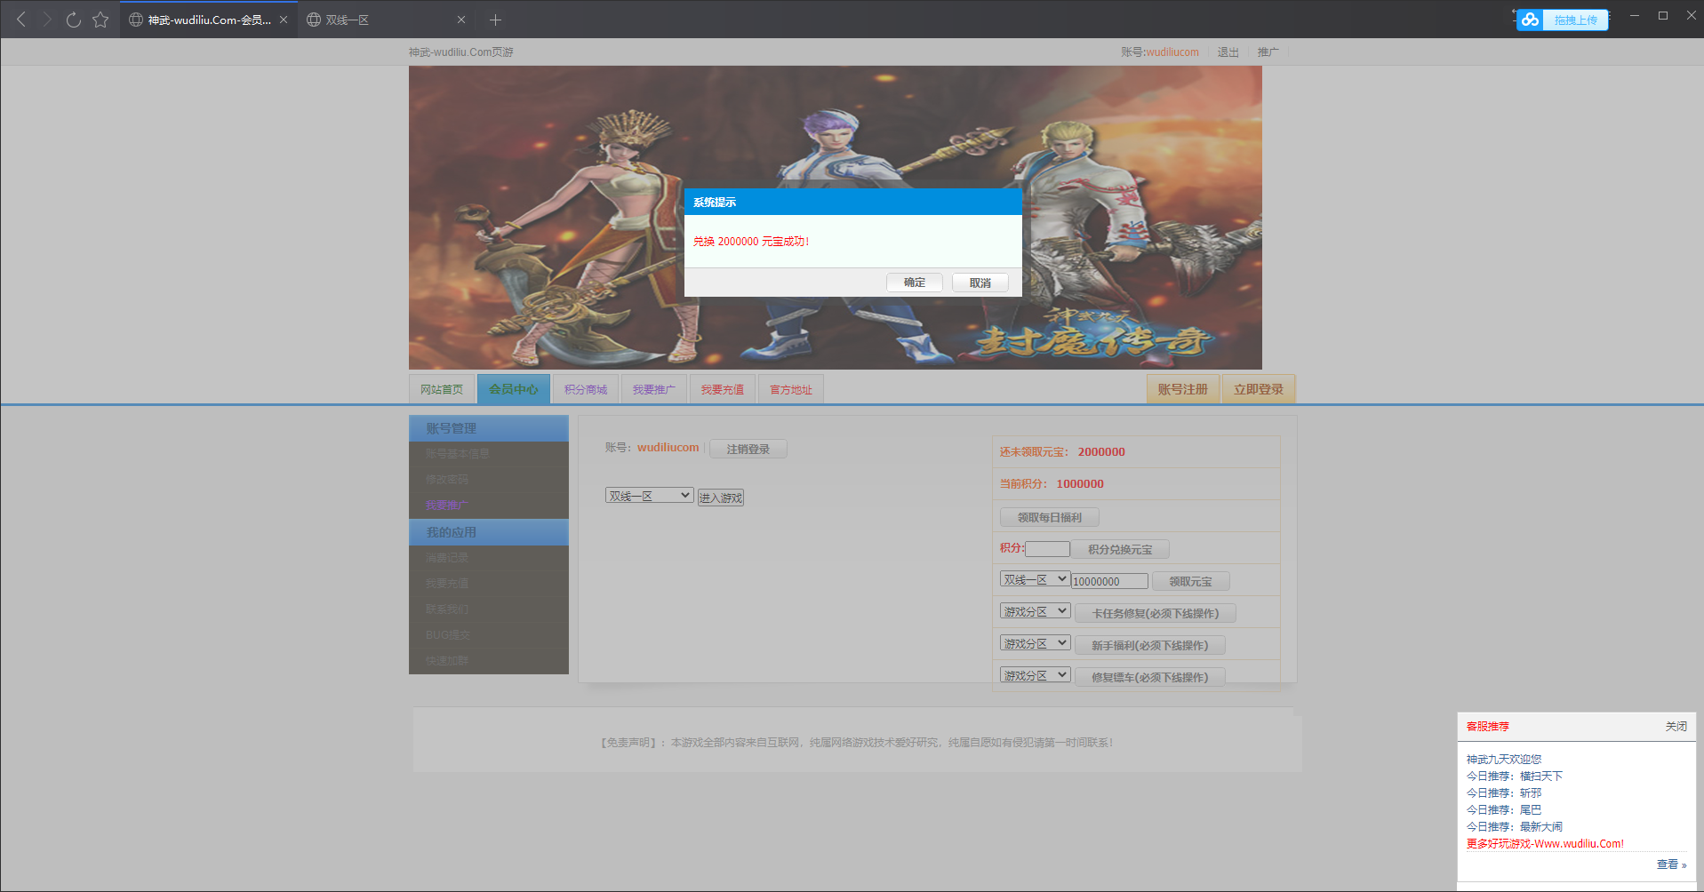
Task: Open the 官方地址 navigation tab
Action: pos(791,389)
